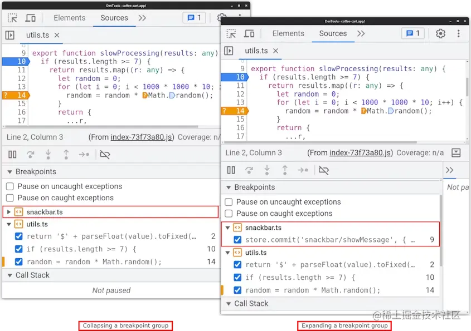Screen dimensions: 471x331
Task: Click inspect element icon in left DevTools window
Action: (12, 18)
